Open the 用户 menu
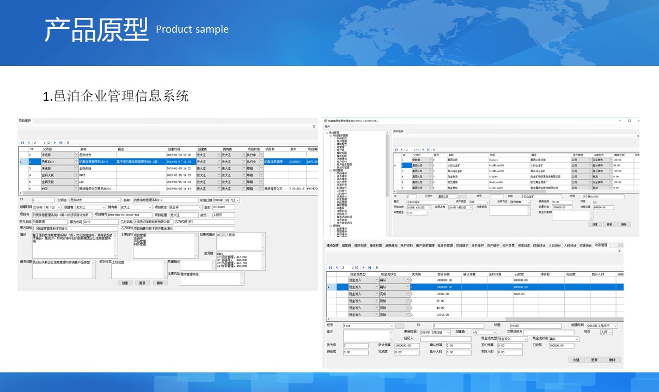This screenshot has width=659, height=392. click(327, 126)
